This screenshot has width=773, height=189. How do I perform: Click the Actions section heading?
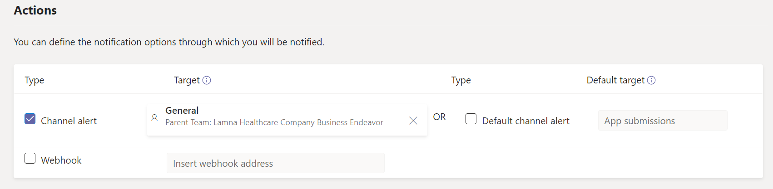point(35,10)
